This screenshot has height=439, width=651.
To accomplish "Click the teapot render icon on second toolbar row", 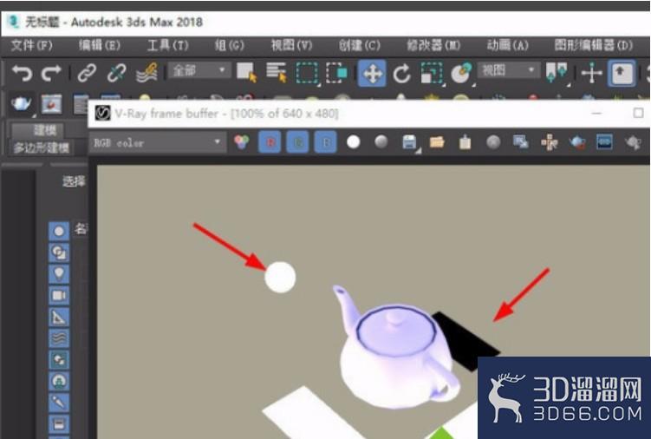I will pos(21,103).
